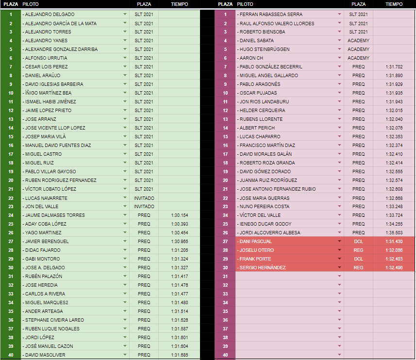416x360 pixels.
Task: Click the time cell 1:30.965
Action: click(x=179, y=242)
